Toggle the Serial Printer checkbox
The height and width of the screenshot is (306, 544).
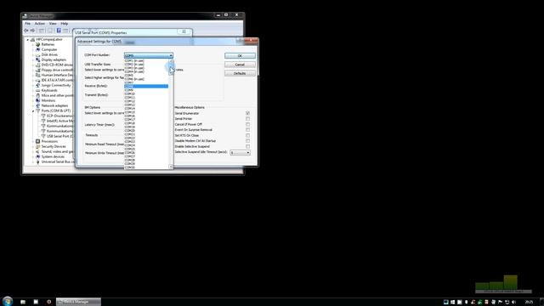(247, 119)
